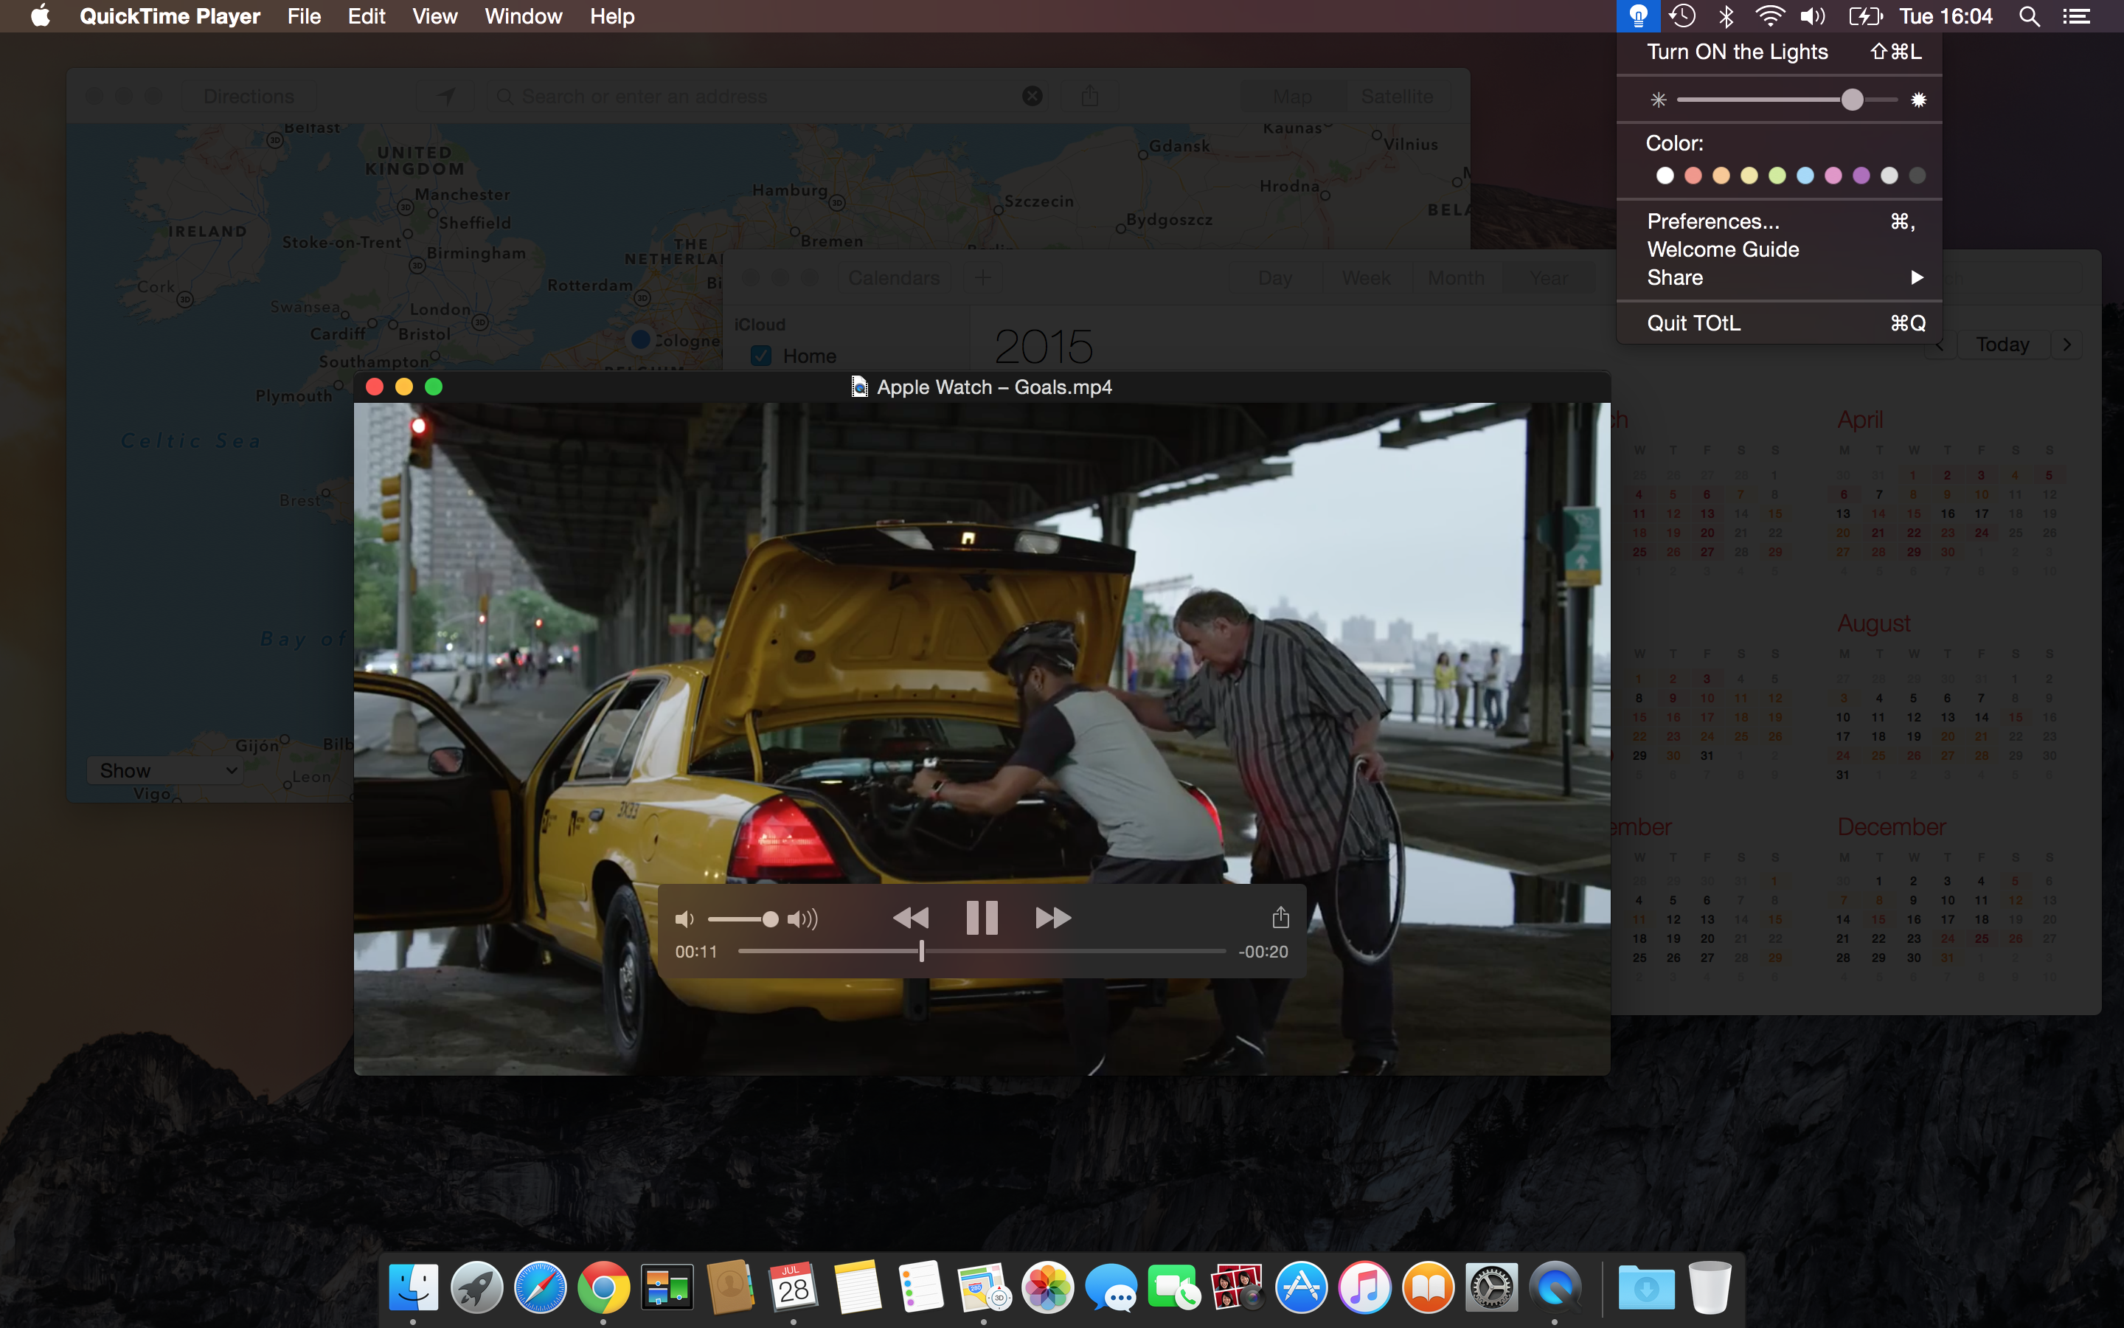Open Google Chrome from the Dock

(603, 1287)
